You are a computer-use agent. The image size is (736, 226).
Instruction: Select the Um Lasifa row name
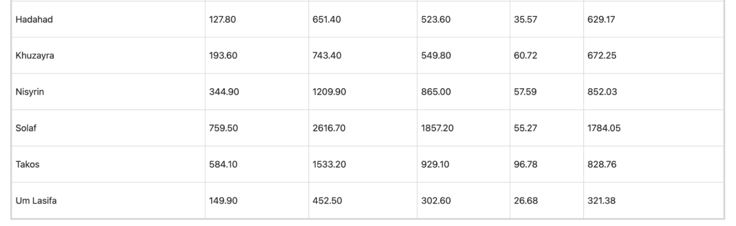pos(36,200)
